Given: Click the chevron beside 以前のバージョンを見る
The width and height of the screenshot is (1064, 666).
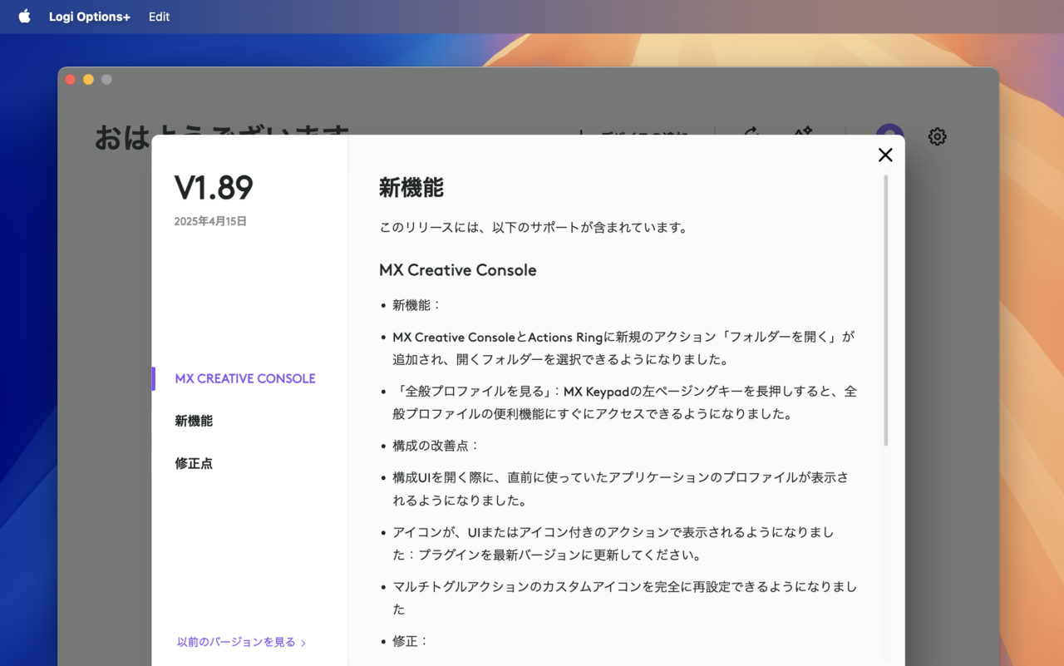Looking at the screenshot, I should tap(303, 643).
